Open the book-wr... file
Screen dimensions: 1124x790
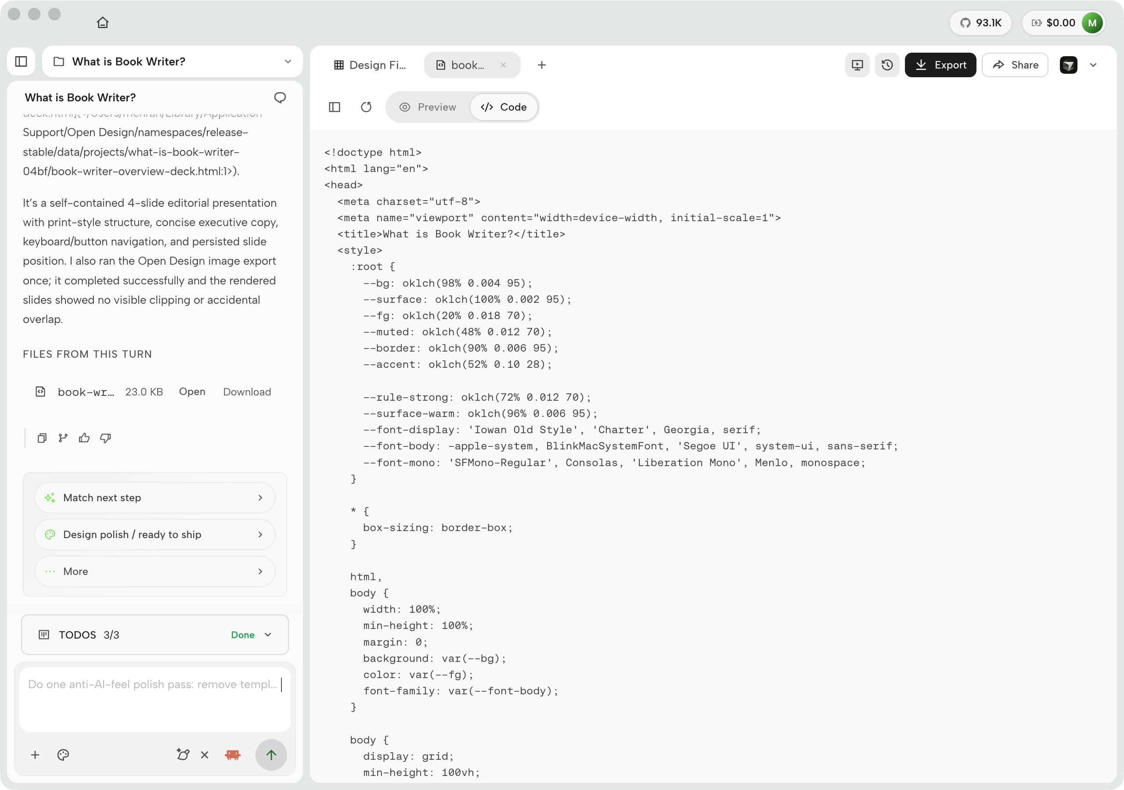[192, 391]
